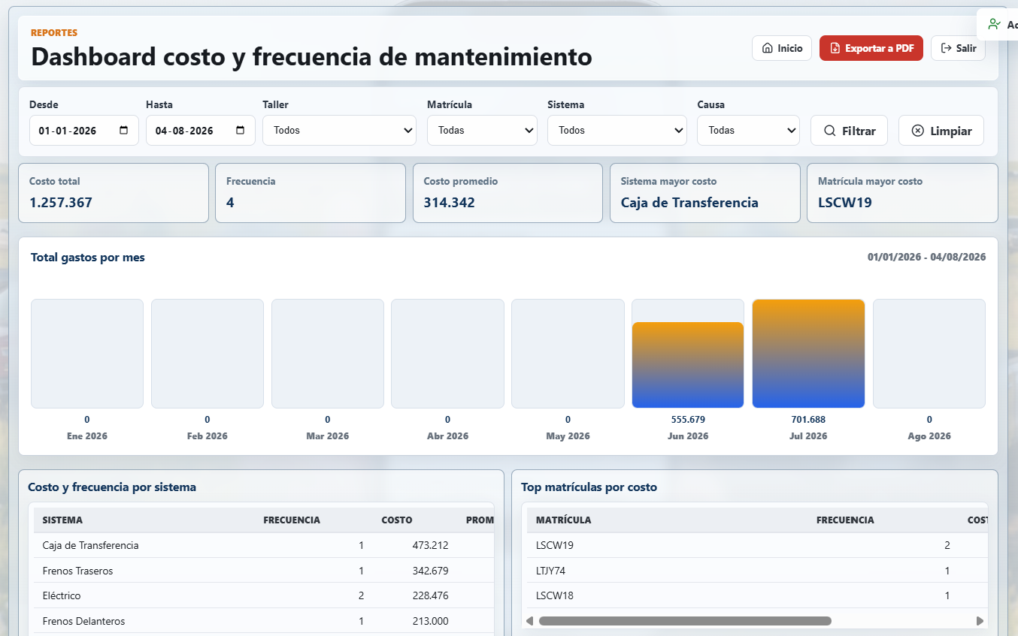Viewport: 1018px width, 636px height.
Task: Click the right arrow of the Top matrículas scrollbar
Action: [980, 621]
